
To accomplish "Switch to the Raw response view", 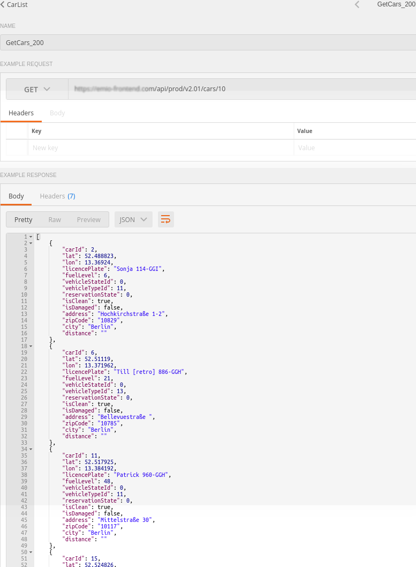I will pos(54,219).
